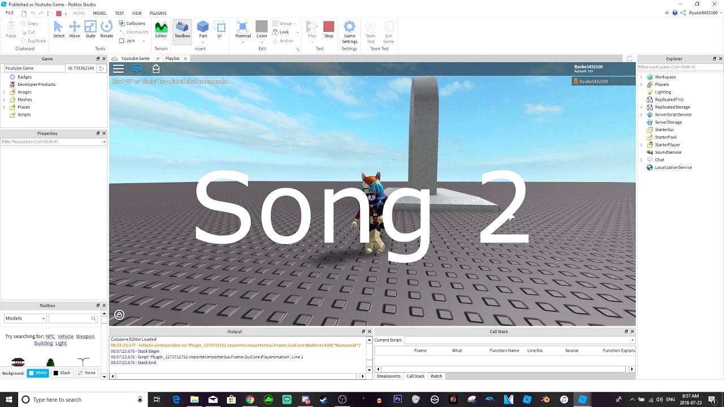724x407 pixels.
Task: Activate the Scale tool
Action: point(90,29)
